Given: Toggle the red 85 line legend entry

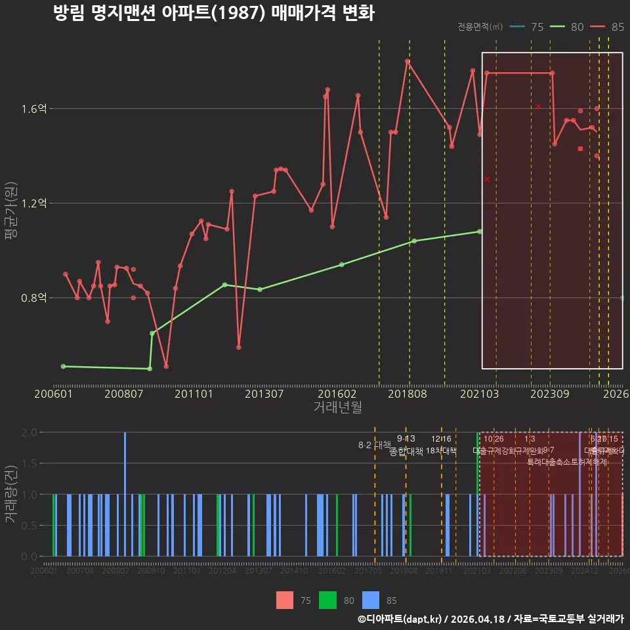Looking at the screenshot, I should (x=607, y=27).
